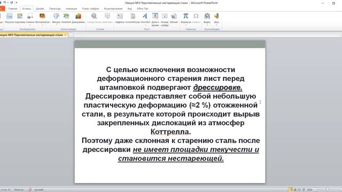Open the Переходы ribbon tab

[x=55, y=9]
